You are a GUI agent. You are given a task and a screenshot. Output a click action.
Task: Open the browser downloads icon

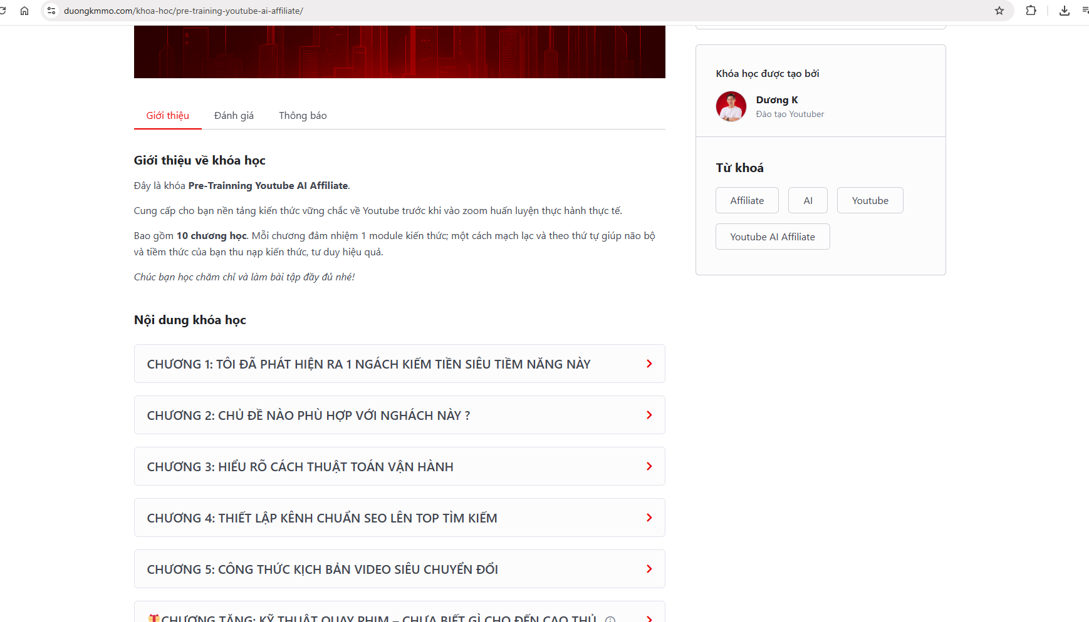(x=1064, y=11)
